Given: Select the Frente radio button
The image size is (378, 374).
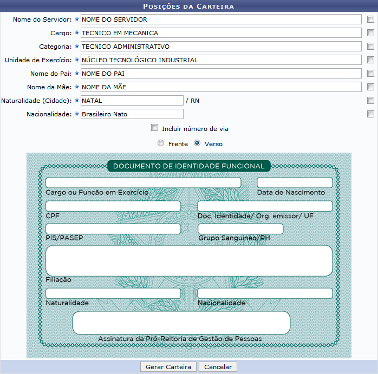Looking at the screenshot, I should tap(160, 143).
